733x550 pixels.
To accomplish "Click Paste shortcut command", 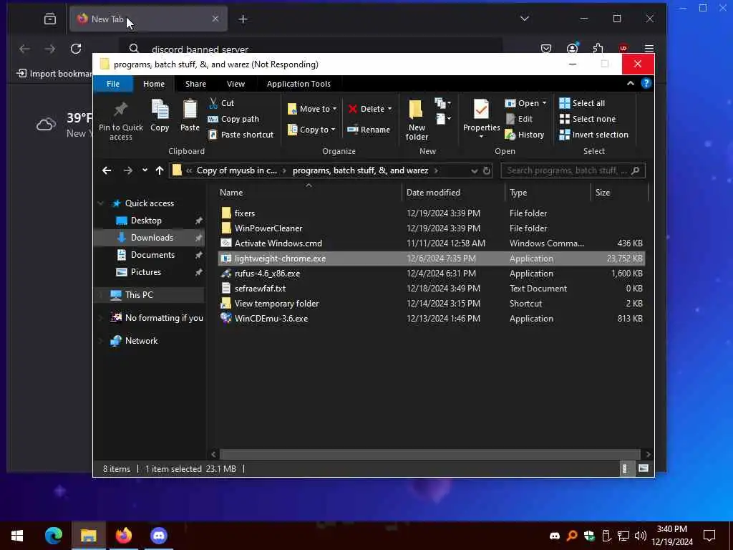I will 241,135.
